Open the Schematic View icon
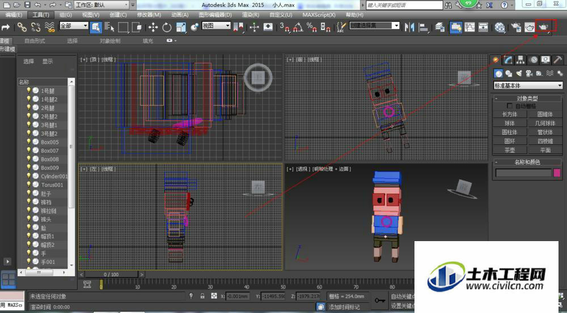The height and width of the screenshot is (313, 567). 483,27
